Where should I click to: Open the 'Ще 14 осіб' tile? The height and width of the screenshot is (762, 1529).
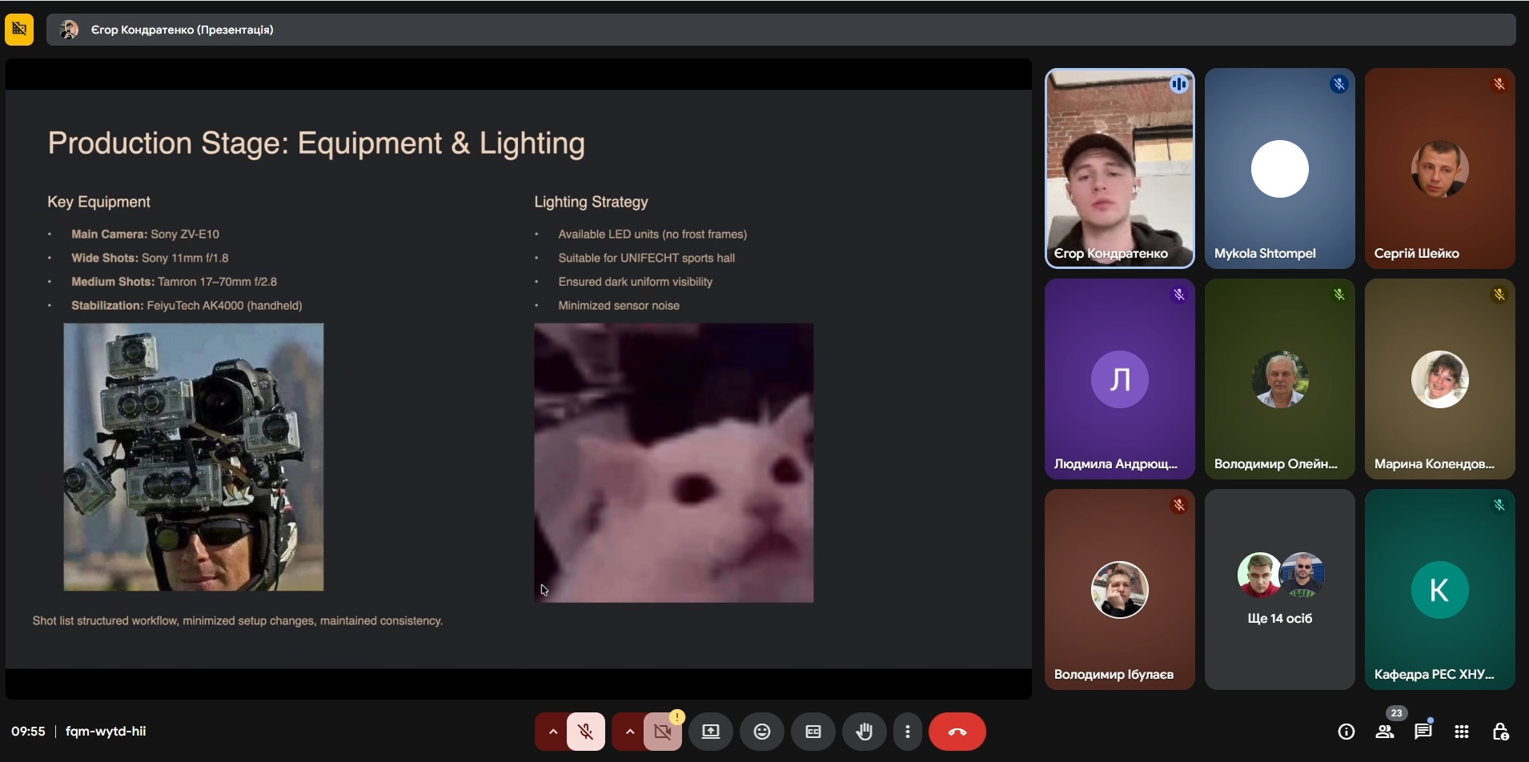pos(1279,589)
